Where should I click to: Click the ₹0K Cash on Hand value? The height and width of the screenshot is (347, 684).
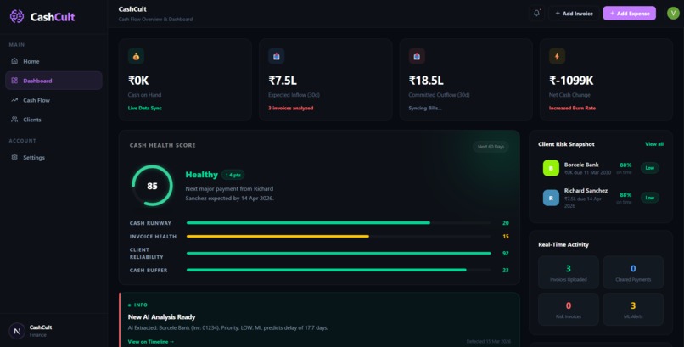click(x=138, y=81)
